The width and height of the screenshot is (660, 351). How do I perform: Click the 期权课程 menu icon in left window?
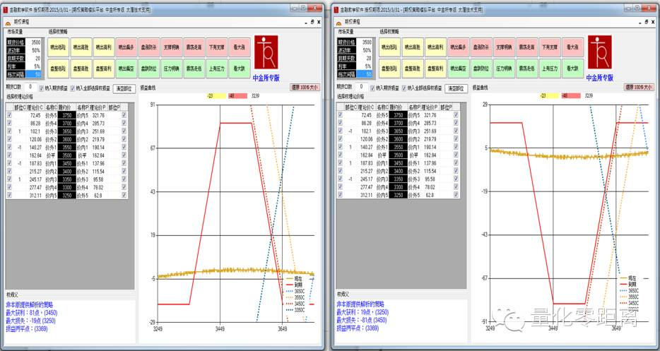tap(8, 23)
